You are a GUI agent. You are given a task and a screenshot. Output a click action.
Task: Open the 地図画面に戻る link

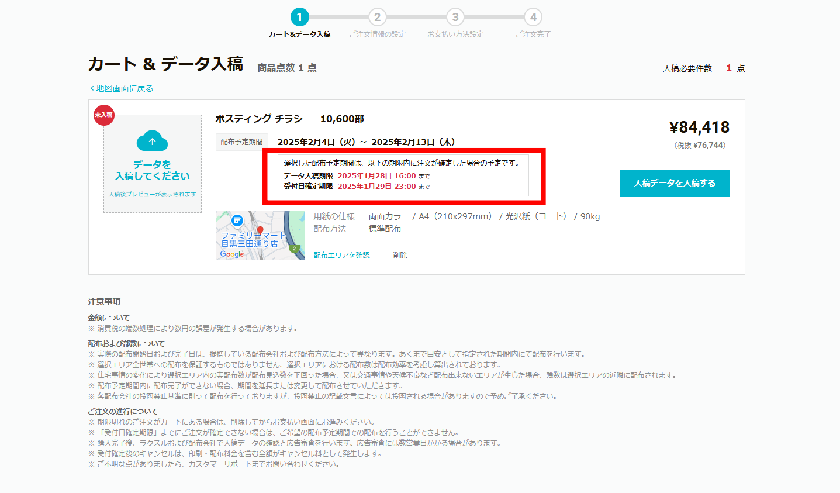[120, 88]
